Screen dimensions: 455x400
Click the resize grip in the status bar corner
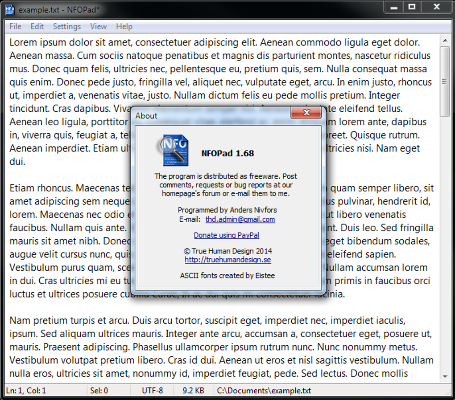point(448,392)
